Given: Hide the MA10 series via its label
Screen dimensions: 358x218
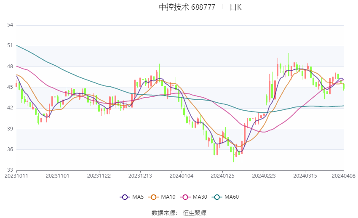Looking at the screenshot, I should (168, 197).
